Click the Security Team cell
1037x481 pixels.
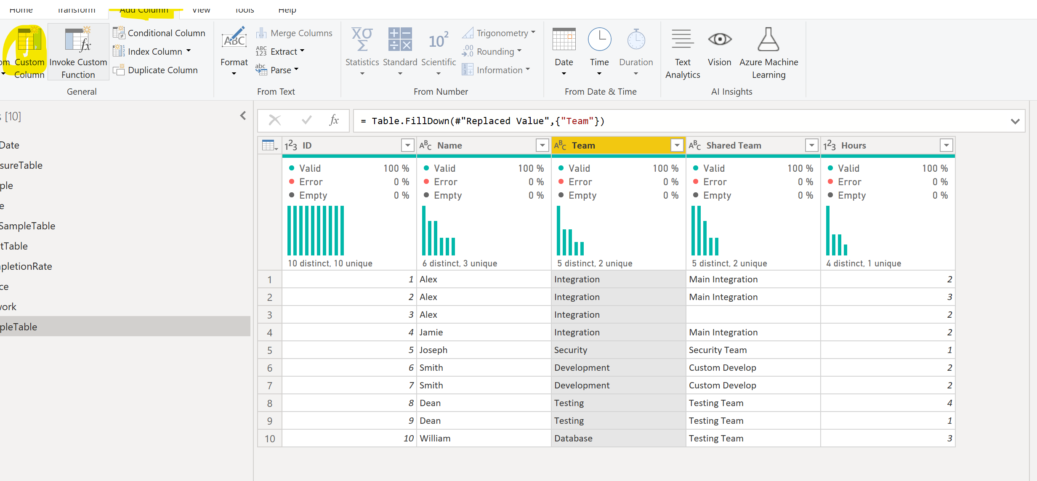click(753, 350)
